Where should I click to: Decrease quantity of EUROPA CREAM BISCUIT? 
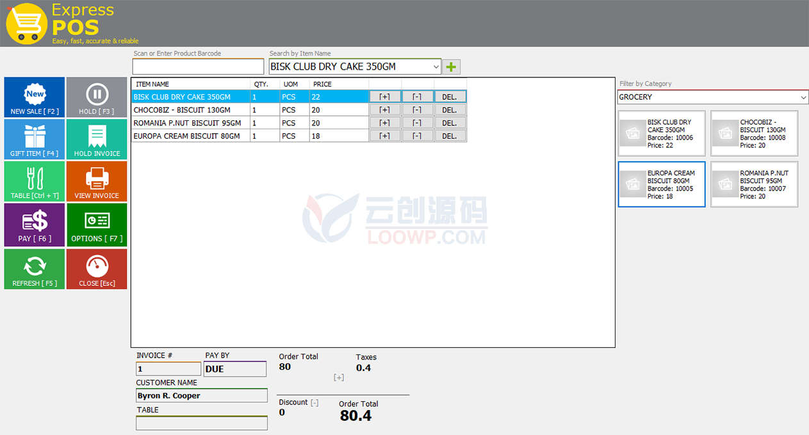click(x=417, y=136)
